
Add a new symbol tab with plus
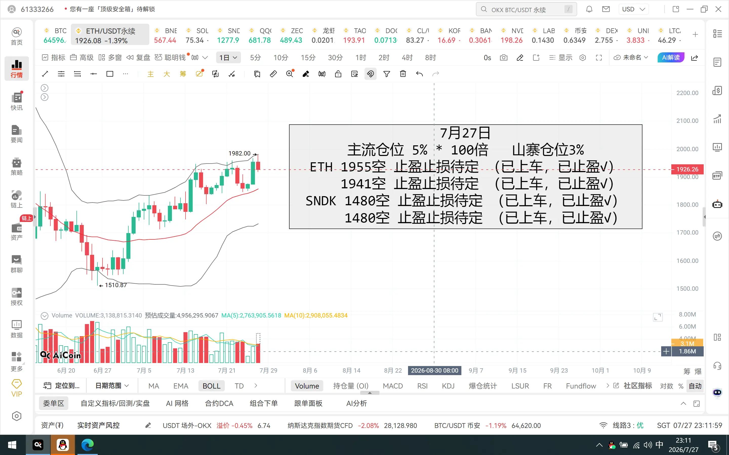coord(695,35)
